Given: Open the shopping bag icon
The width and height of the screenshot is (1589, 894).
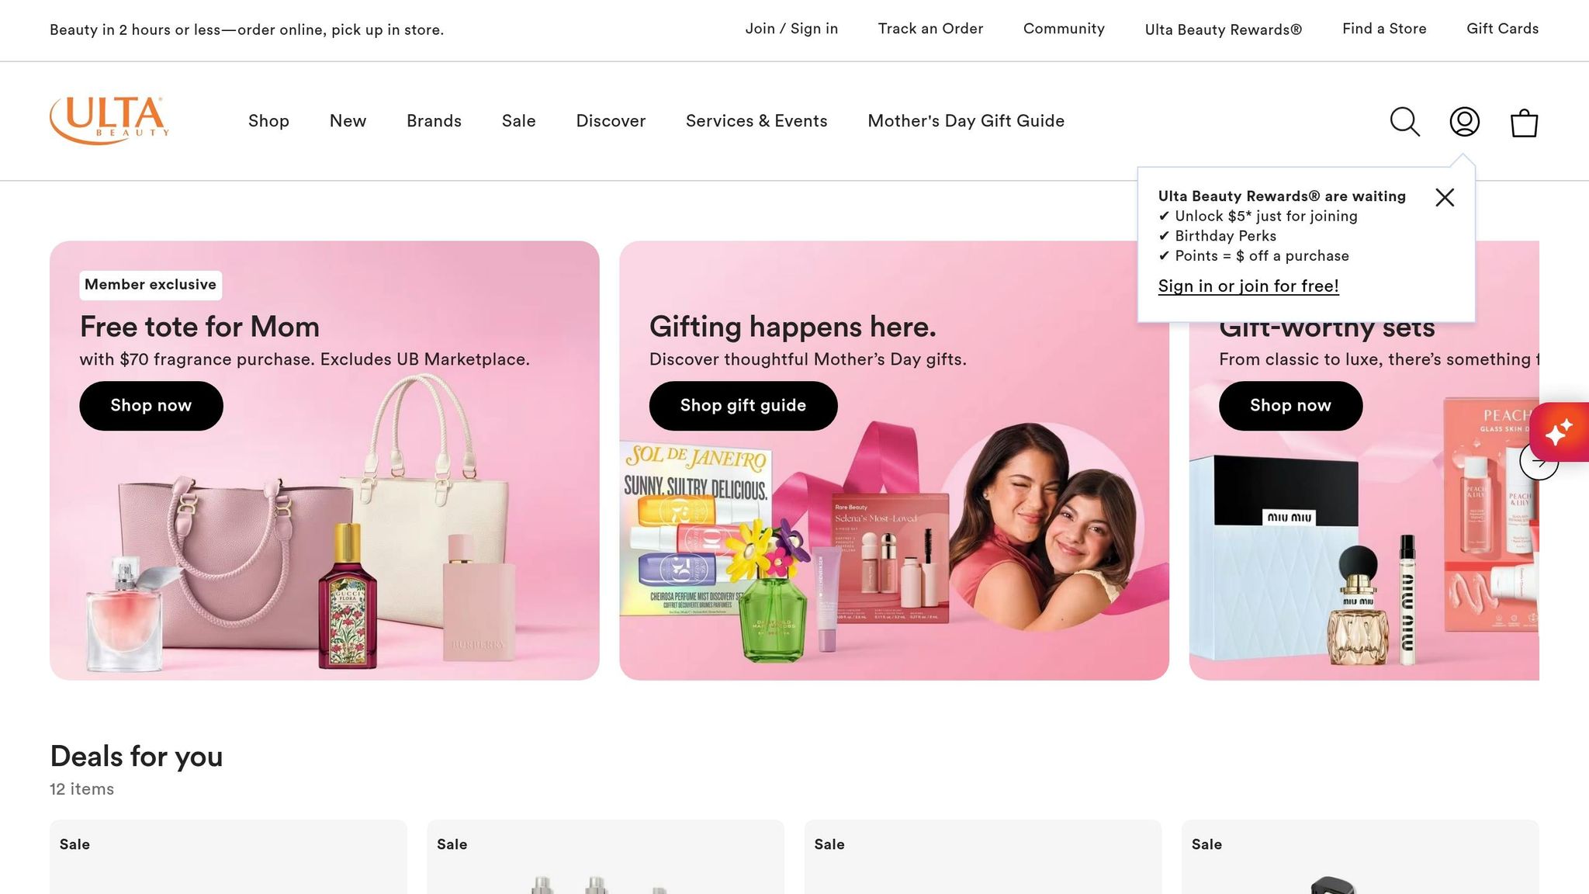Looking at the screenshot, I should 1524,122.
